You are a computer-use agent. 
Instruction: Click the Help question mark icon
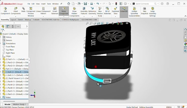coord(167,4)
